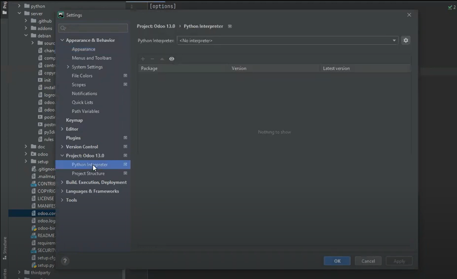457x279 pixels.
Task: Click project-level icon beside File Colors
Action: (x=125, y=76)
